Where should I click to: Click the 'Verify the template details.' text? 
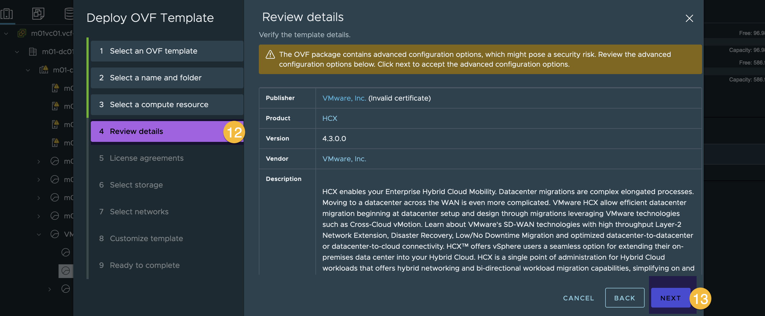(x=305, y=35)
